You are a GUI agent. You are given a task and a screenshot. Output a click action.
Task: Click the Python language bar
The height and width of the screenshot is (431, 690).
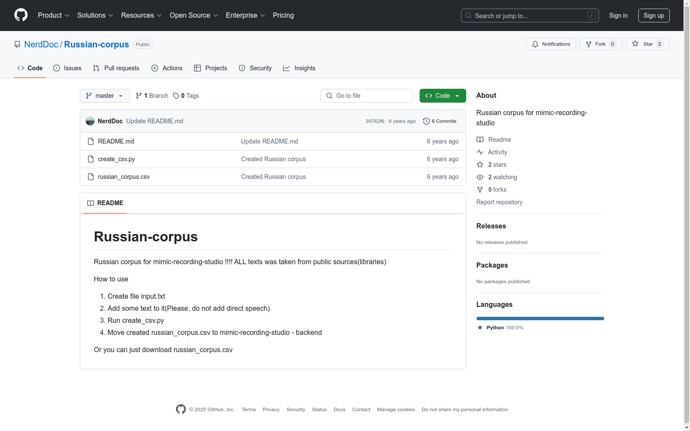[x=540, y=319]
